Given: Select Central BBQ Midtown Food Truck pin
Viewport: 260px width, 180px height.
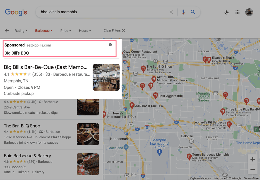Looking at the screenshot, I should 154,79.
